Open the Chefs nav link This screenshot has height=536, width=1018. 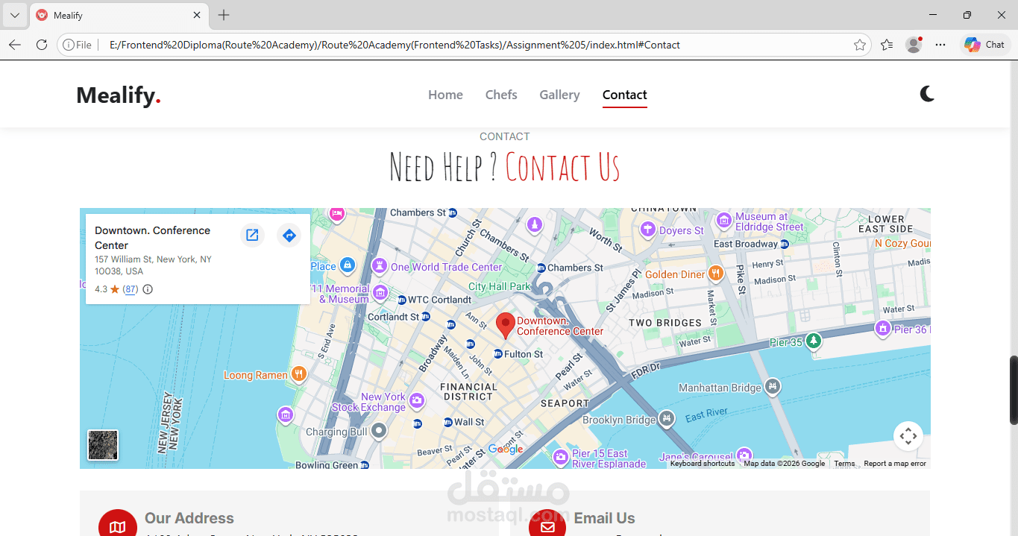click(x=501, y=95)
